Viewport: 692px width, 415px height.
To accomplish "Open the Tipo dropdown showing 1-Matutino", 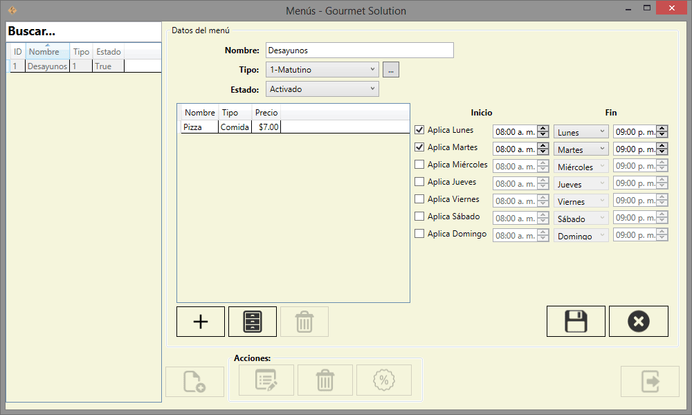I will click(322, 69).
